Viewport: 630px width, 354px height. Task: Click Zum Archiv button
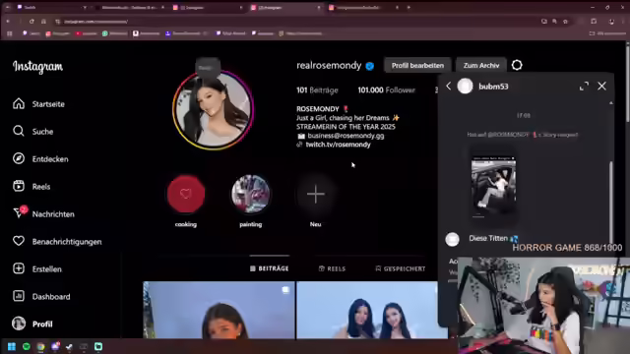point(481,65)
